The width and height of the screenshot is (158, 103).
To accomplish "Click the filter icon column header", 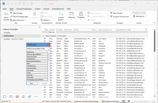I will click(x=146, y=30).
